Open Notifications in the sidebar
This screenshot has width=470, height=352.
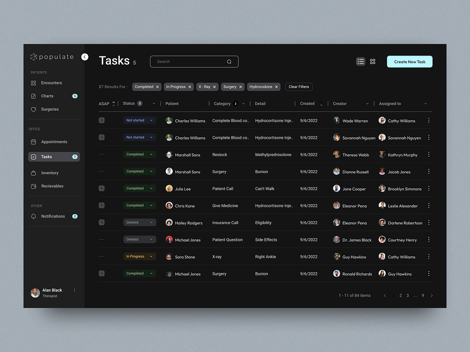(x=53, y=216)
